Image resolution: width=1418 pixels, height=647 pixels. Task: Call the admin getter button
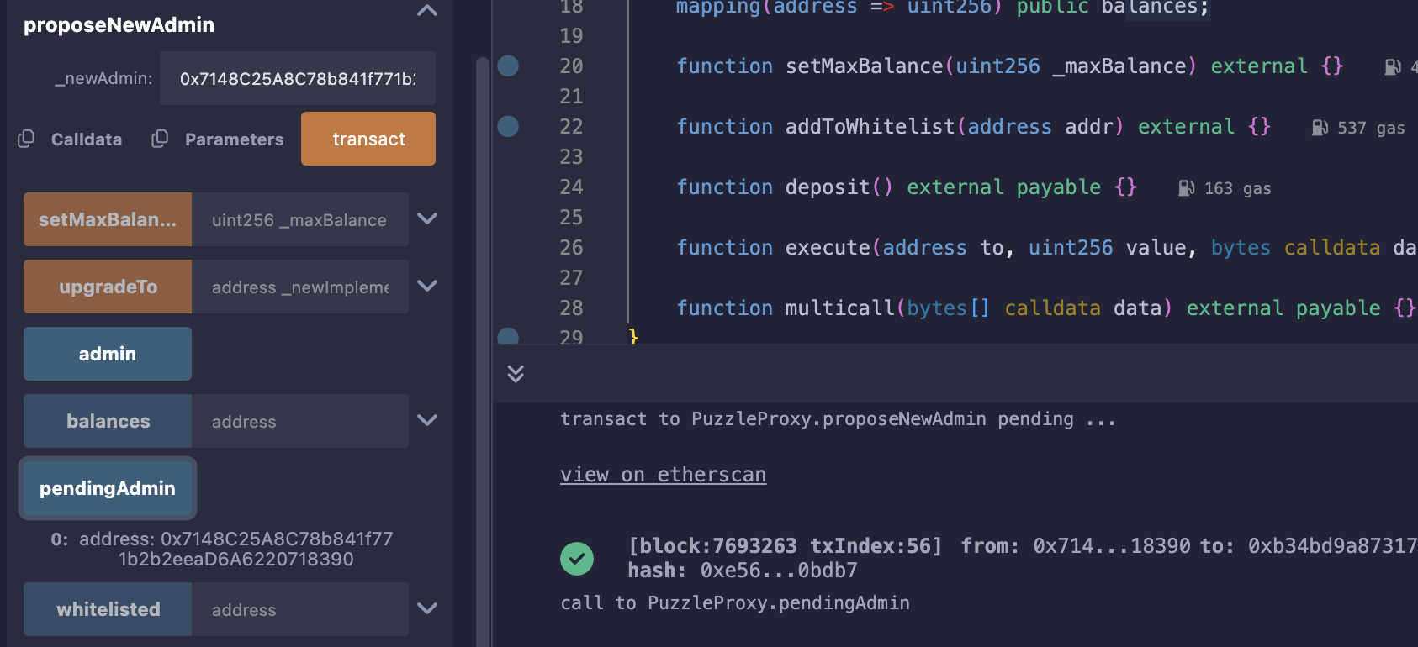(108, 354)
